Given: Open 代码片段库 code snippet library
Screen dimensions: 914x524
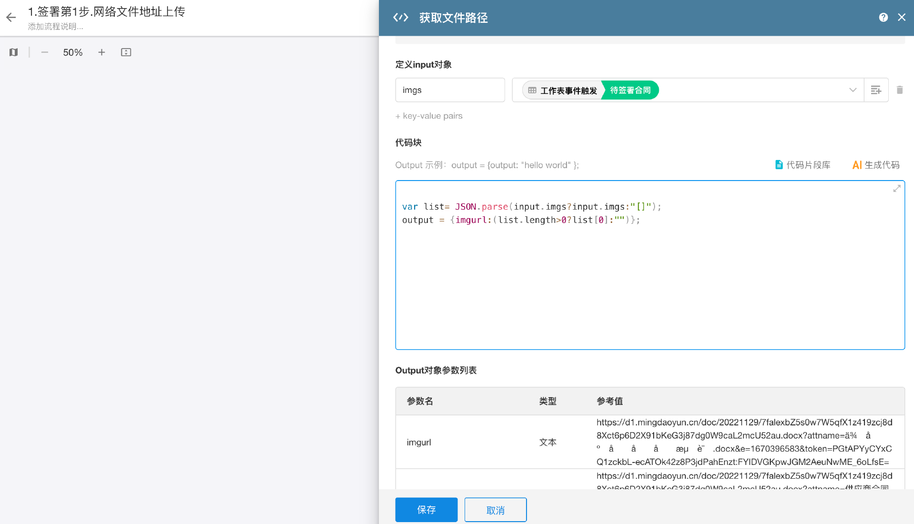Looking at the screenshot, I should [x=803, y=165].
